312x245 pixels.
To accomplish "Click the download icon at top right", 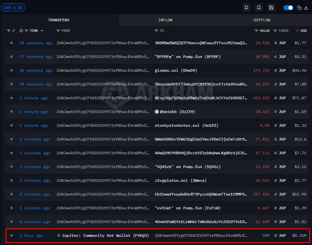I will coord(306,8).
